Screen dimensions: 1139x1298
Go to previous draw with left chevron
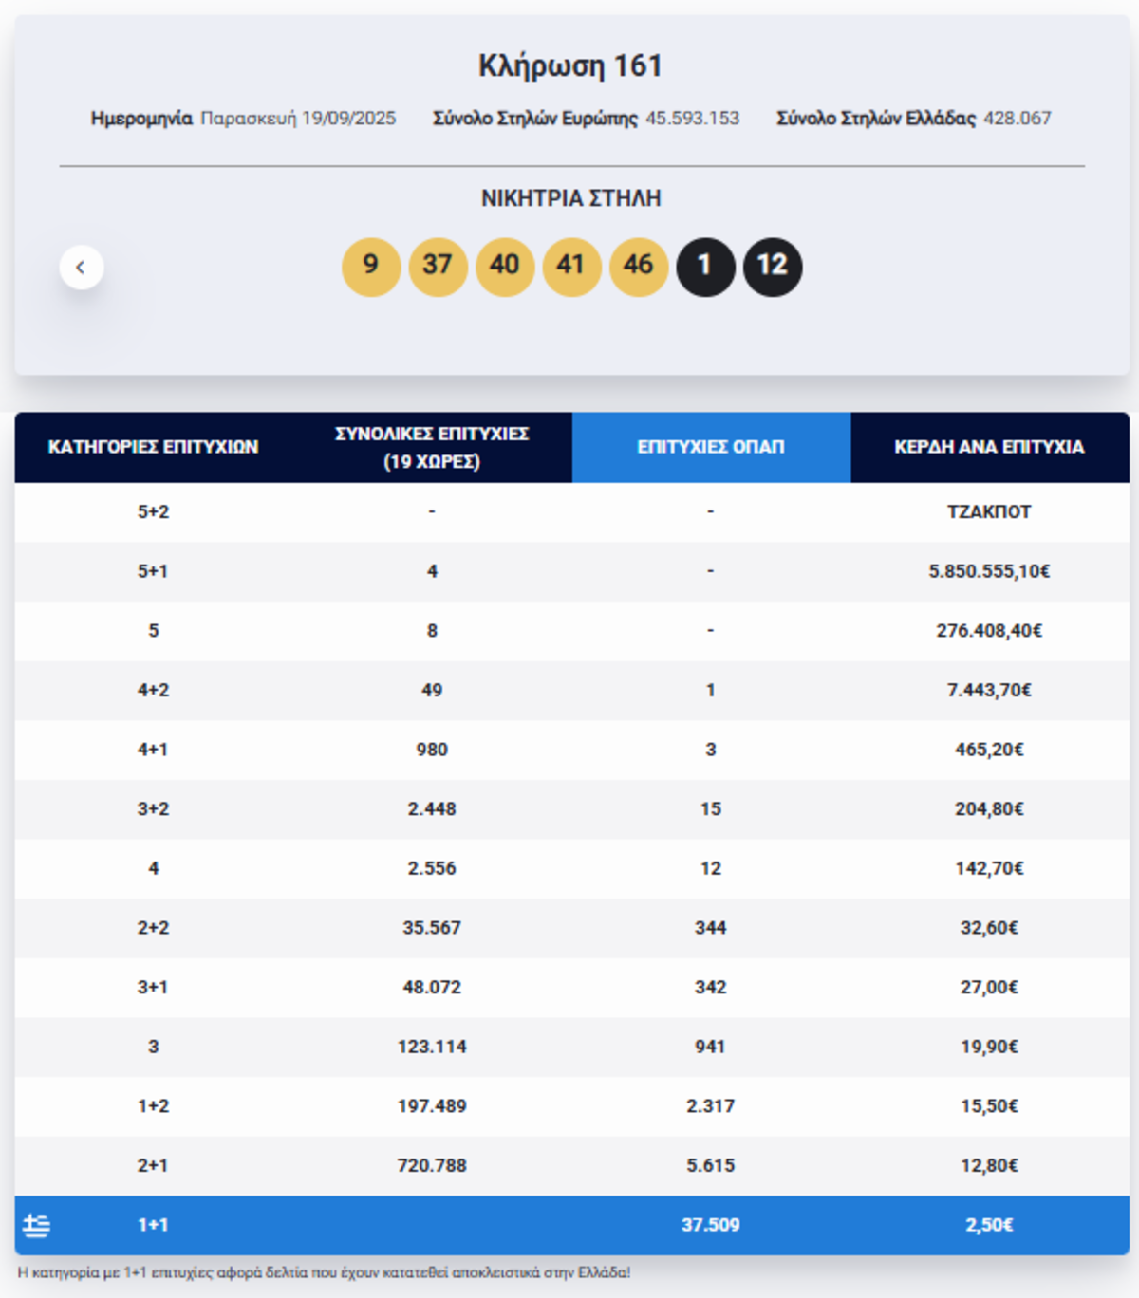[x=82, y=268]
